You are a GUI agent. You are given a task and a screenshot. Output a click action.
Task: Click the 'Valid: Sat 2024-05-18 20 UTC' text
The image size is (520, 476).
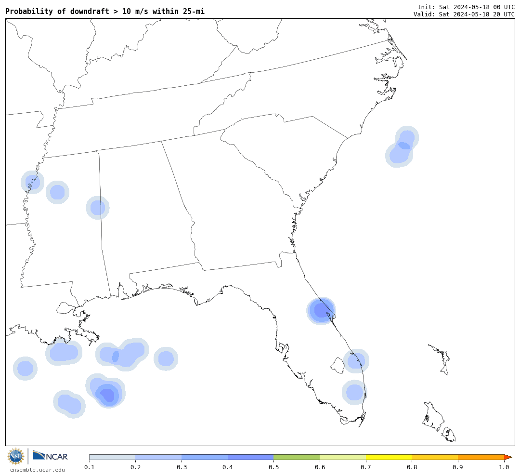464,14
